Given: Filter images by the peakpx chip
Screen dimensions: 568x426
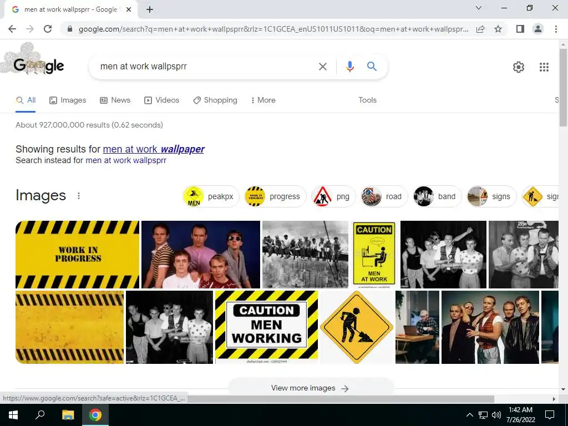Looking at the screenshot, I should pyautogui.click(x=210, y=196).
